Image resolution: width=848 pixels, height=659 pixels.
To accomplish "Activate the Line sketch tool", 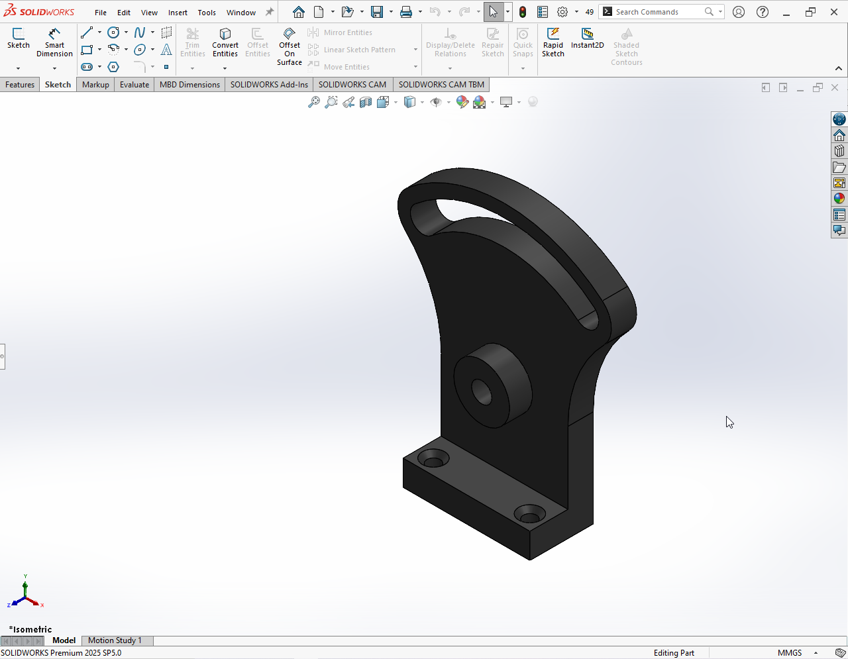I will (x=87, y=32).
